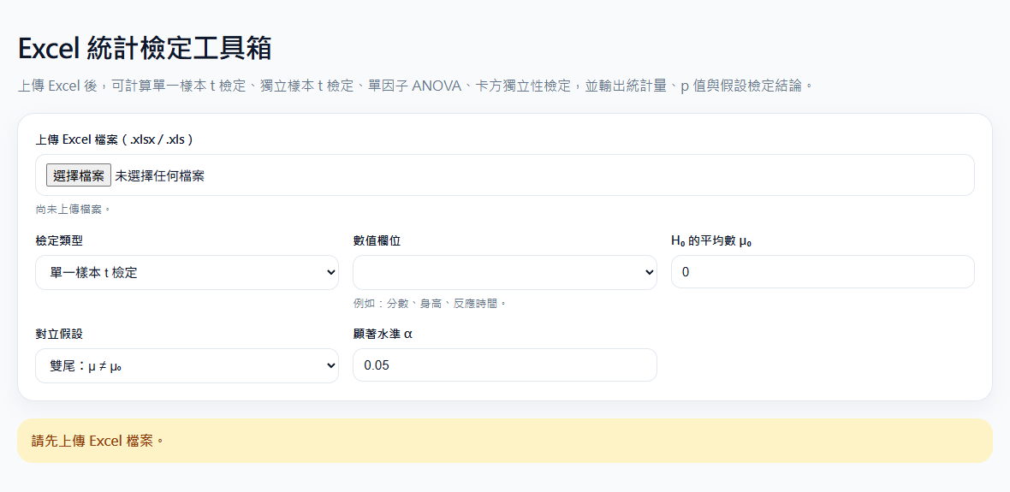Open the 對立假設 dropdown showing 雙尾
The width and height of the screenshot is (1010, 492).
click(x=187, y=365)
